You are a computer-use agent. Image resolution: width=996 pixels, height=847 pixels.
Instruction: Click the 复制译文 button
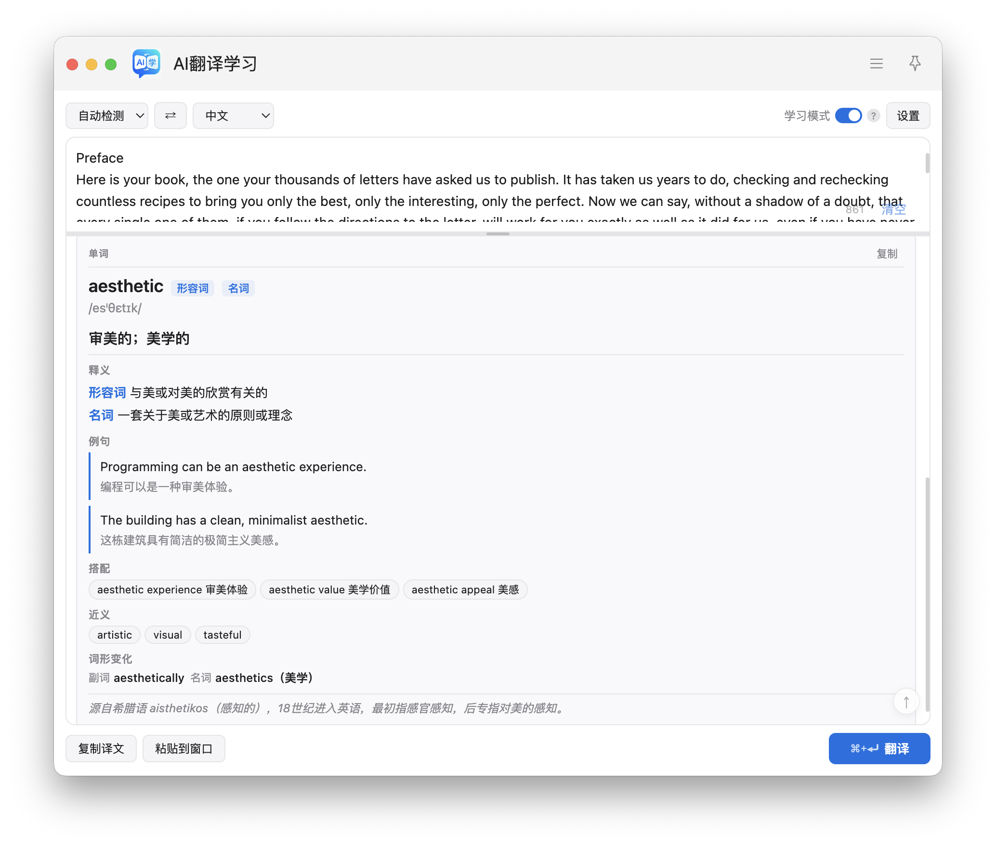tap(101, 748)
